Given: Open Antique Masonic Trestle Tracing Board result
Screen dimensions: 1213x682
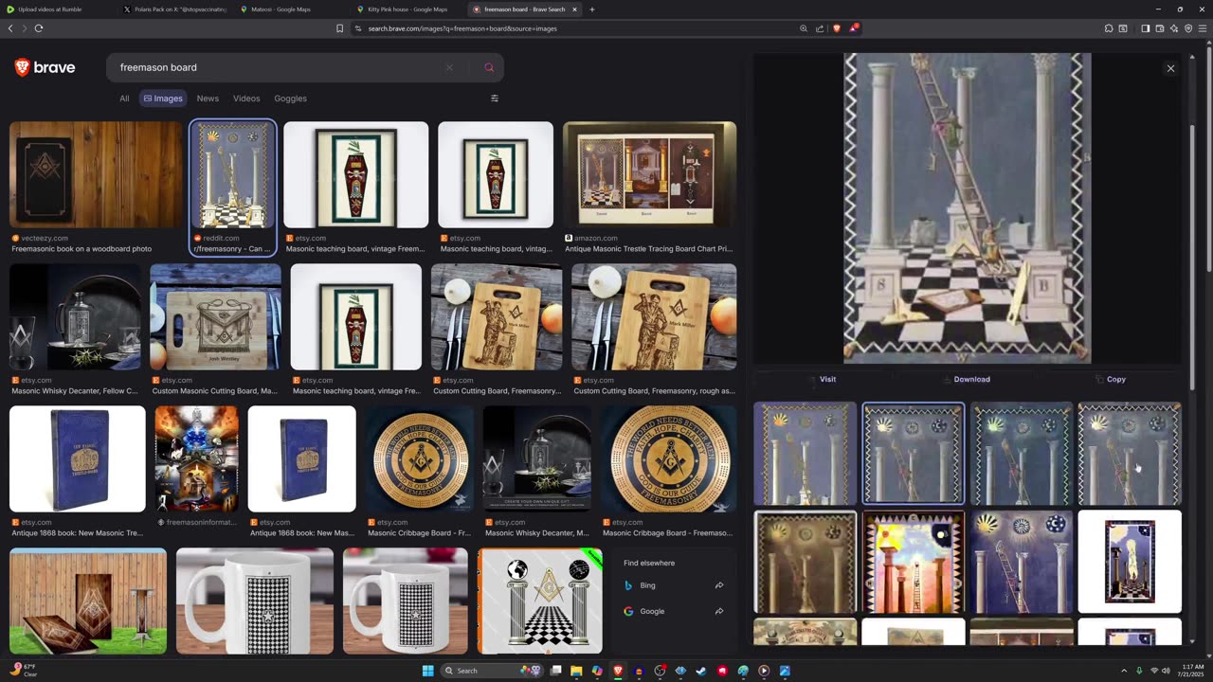Looking at the screenshot, I should [x=649, y=174].
